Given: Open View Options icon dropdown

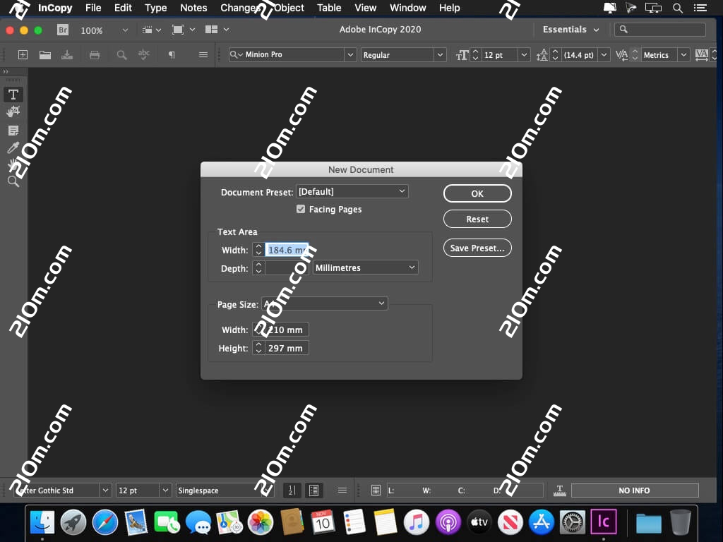Looking at the screenshot, I should click(x=152, y=30).
